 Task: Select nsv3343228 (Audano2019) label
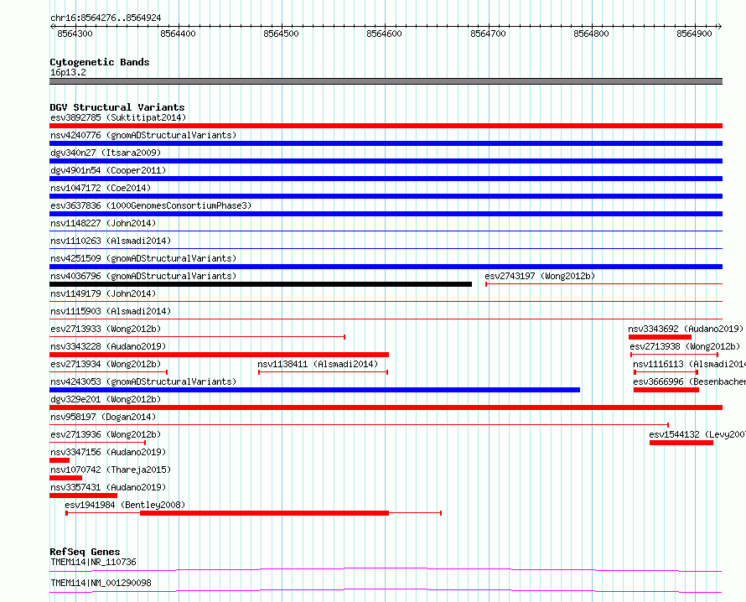click(108, 346)
